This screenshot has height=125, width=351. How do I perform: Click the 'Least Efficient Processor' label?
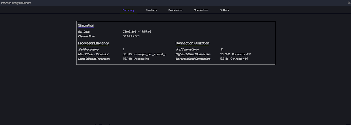94,59
